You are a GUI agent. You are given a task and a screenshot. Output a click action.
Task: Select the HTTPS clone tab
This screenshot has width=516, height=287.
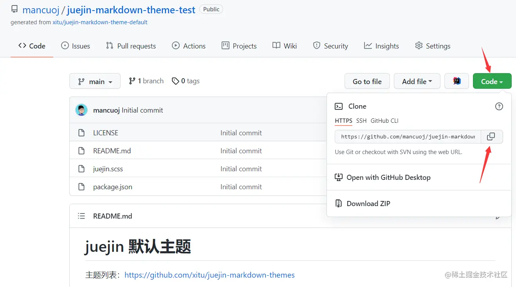coord(344,121)
